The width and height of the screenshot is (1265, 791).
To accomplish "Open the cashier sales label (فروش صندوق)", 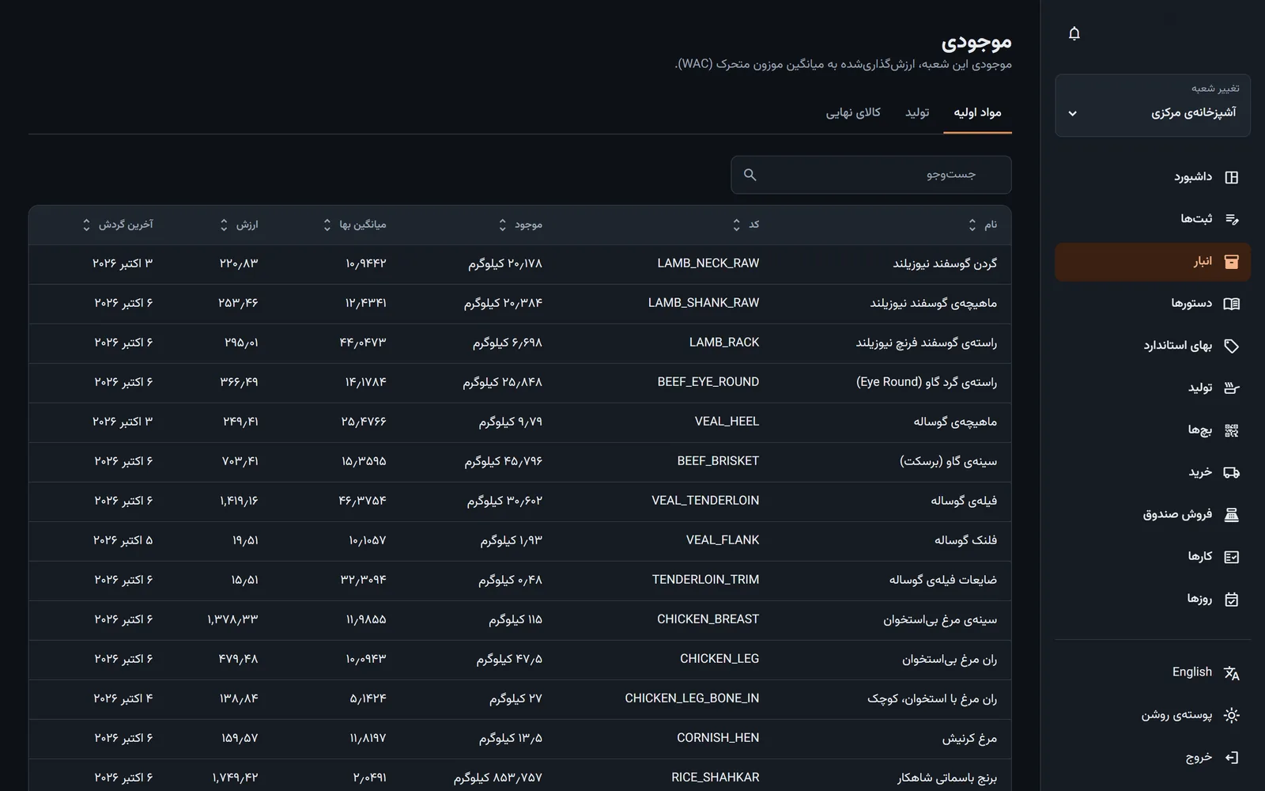I will pyautogui.click(x=1177, y=514).
